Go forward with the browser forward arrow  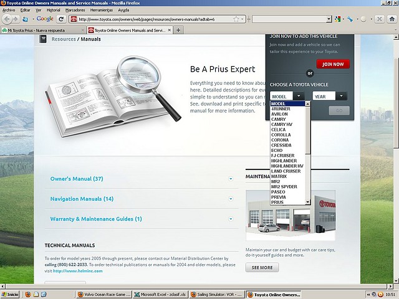tap(15, 19)
